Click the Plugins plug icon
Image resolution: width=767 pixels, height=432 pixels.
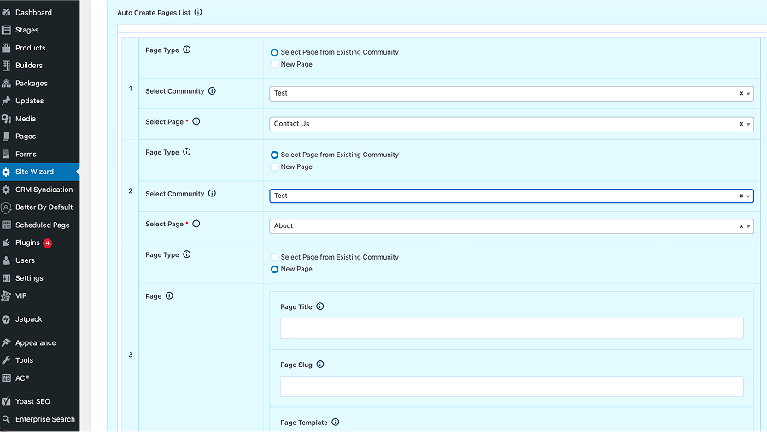tap(6, 242)
